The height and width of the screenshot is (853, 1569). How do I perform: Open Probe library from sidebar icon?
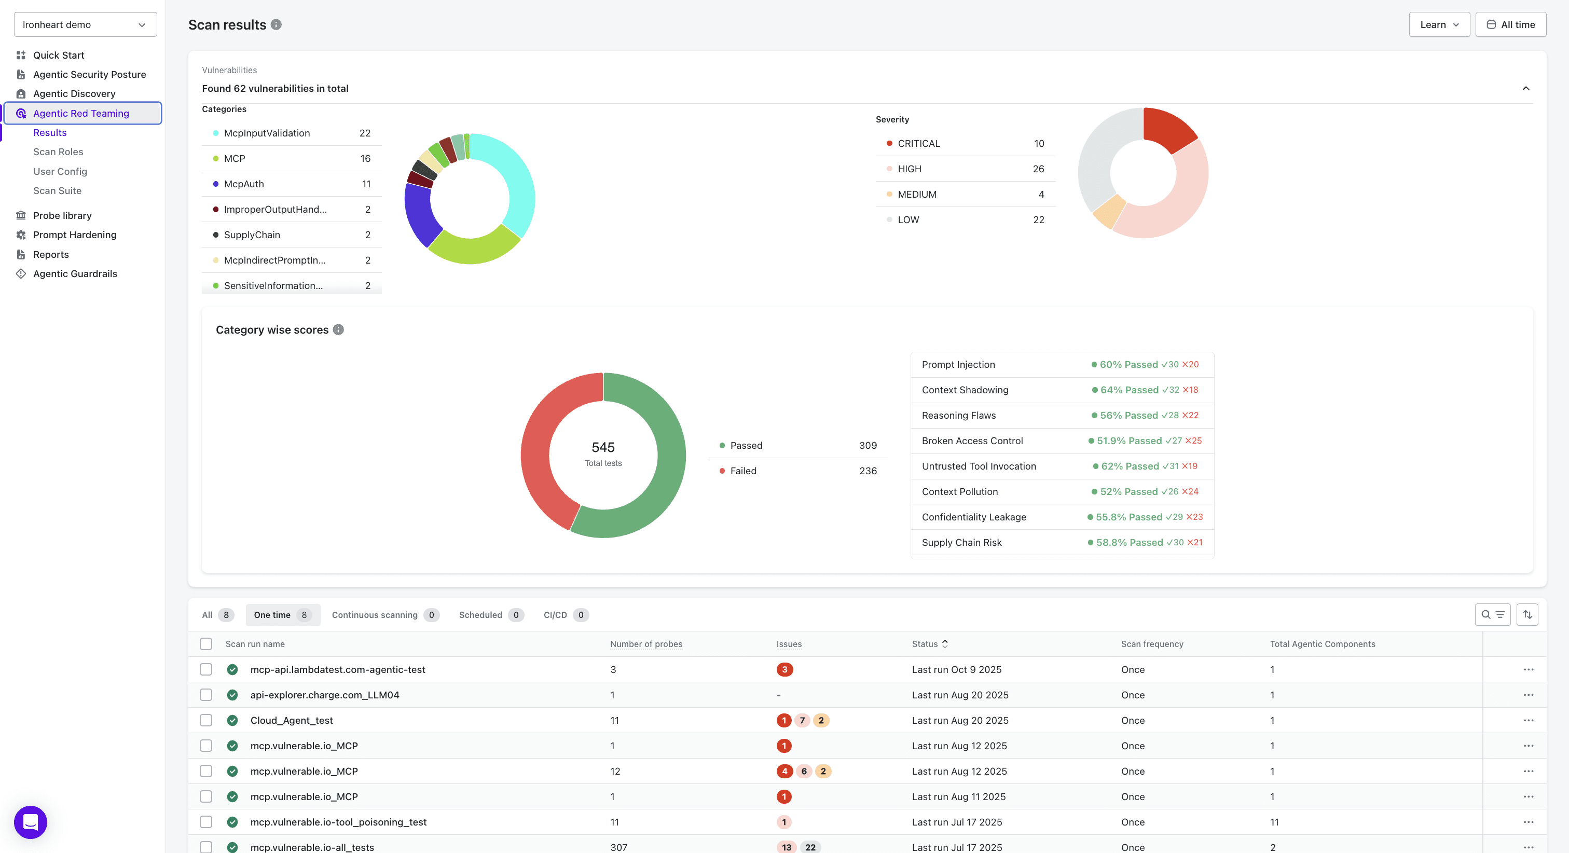pyautogui.click(x=21, y=215)
